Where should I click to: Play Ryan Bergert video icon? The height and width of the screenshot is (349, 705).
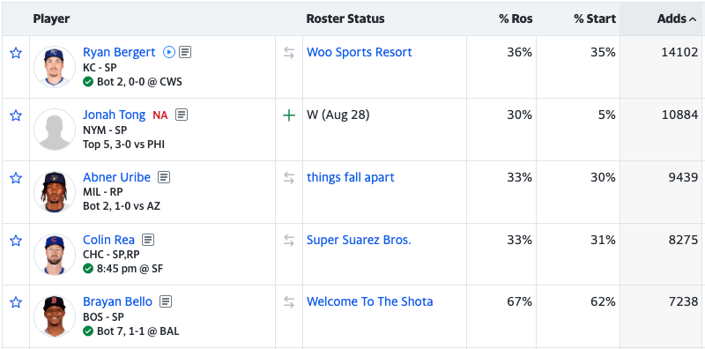pyautogui.click(x=168, y=52)
